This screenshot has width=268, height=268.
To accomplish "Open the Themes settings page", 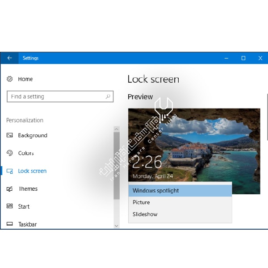I will 28,188.
